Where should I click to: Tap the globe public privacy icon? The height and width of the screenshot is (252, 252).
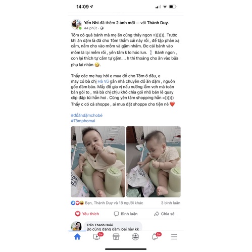102,28
